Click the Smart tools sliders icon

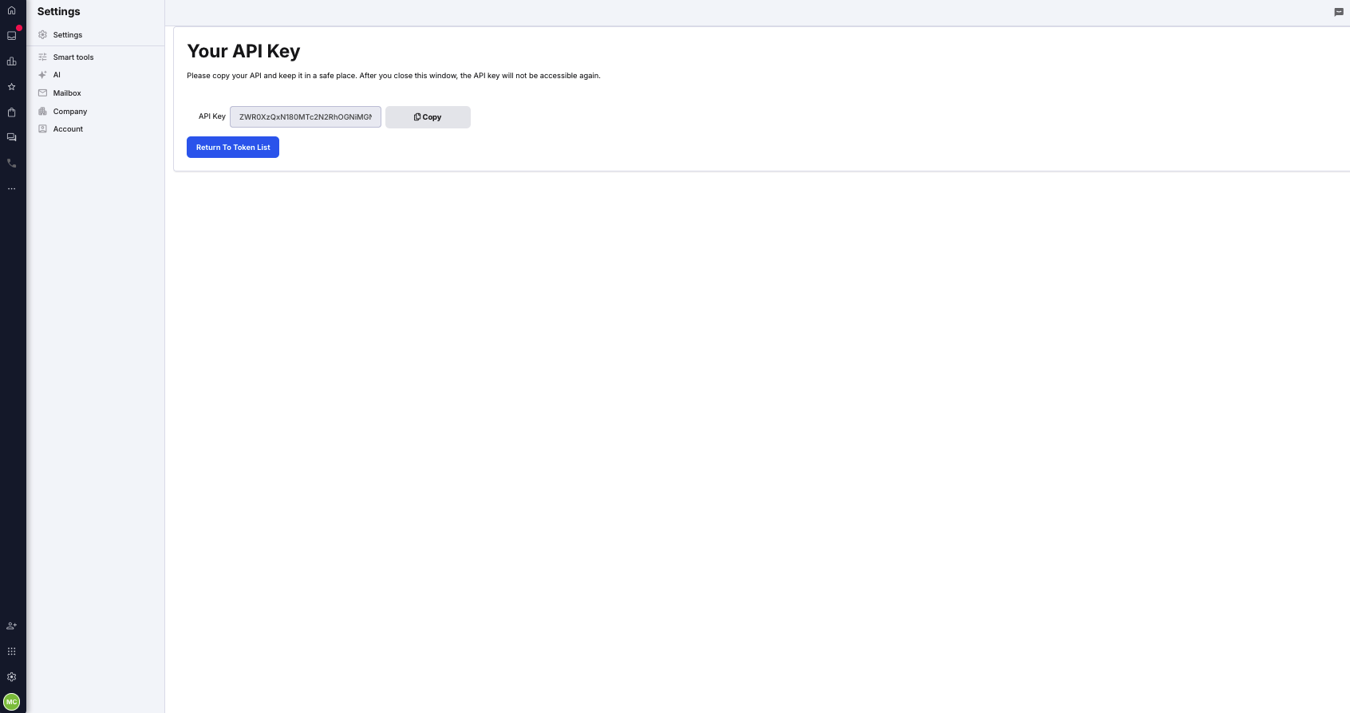click(43, 57)
